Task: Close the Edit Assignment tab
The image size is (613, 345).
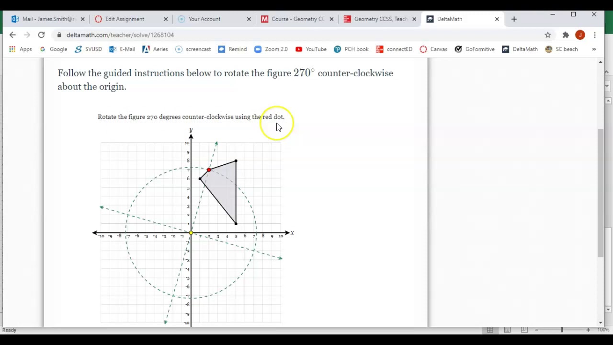Action: [166, 19]
